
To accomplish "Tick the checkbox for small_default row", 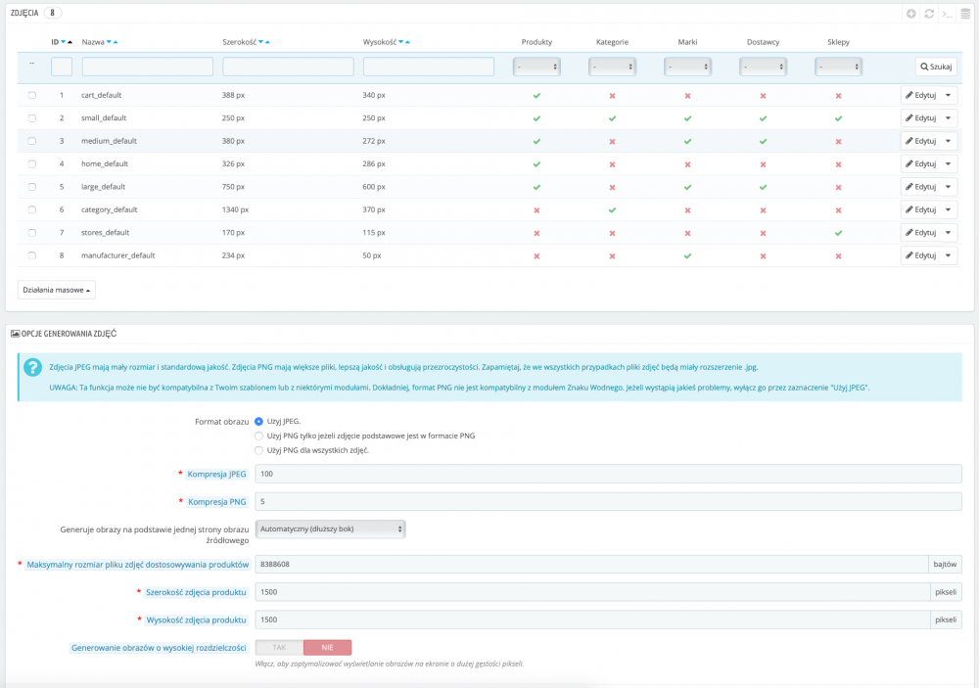I will coord(32,118).
